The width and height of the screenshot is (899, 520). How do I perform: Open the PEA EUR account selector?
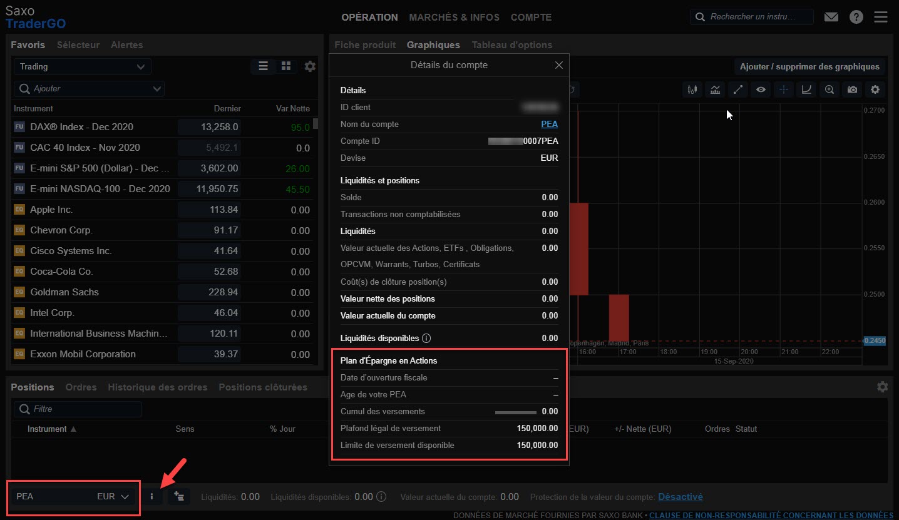click(73, 496)
